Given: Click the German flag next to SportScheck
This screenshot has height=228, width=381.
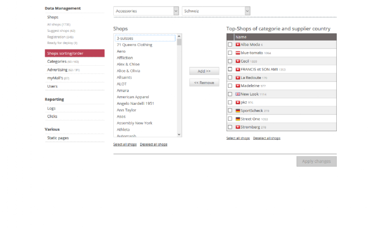Looking at the screenshot, I should tap(238, 110).
